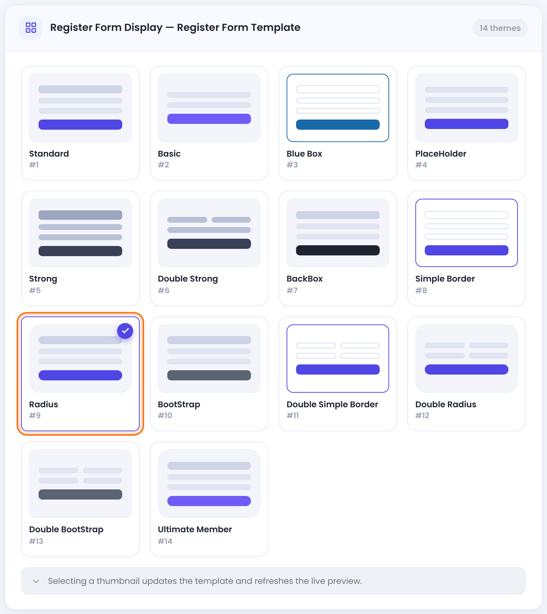Click the Register Form Template heading

[175, 28]
